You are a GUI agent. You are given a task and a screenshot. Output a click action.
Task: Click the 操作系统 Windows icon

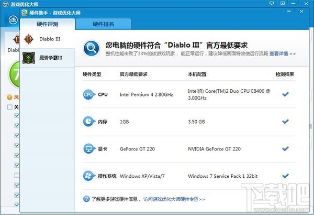tap(88, 176)
